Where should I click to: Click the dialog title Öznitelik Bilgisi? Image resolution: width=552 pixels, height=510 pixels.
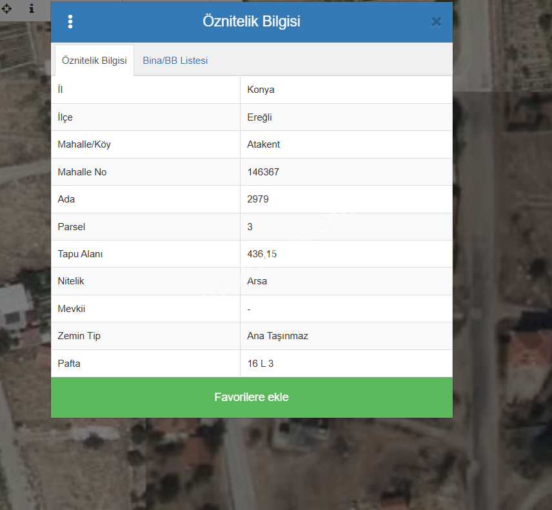tap(251, 21)
